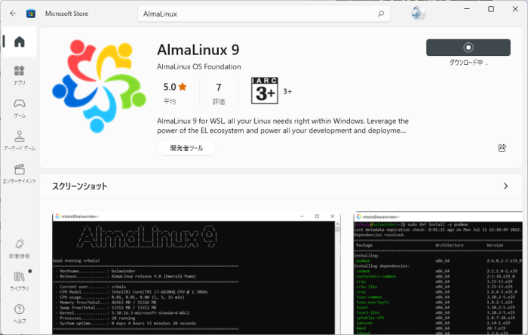Open the エンターテイメント section
Screen dimensions: 528x335
[20, 174]
